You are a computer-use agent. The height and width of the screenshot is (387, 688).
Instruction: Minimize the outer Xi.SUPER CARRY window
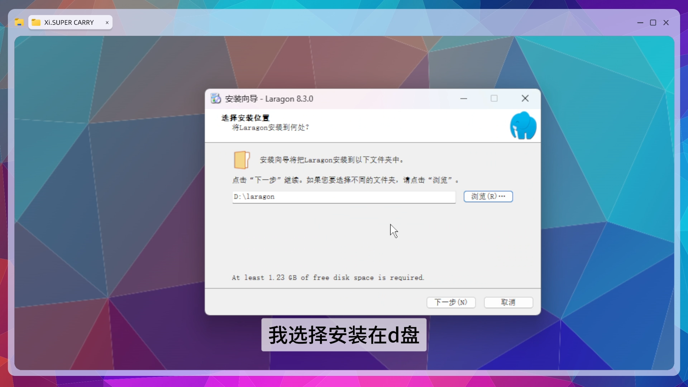coord(640,23)
